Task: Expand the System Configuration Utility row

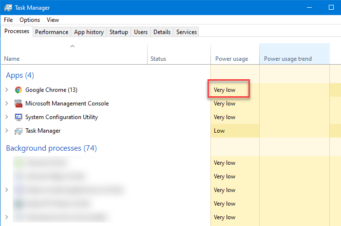Action: pos(7,117)
